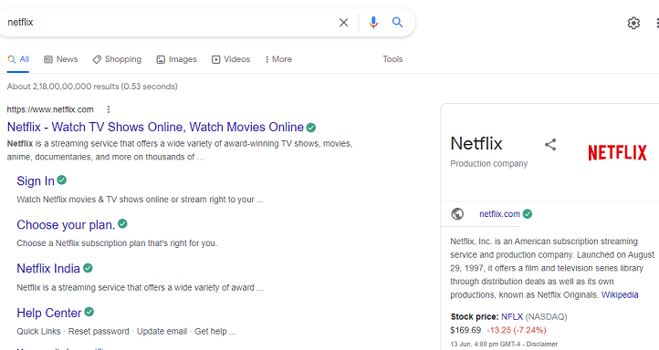The height and width of the screenshot is (350, 659).
Task: Click the About 2,18,00,00,000 results text
Action: [92, 87]
